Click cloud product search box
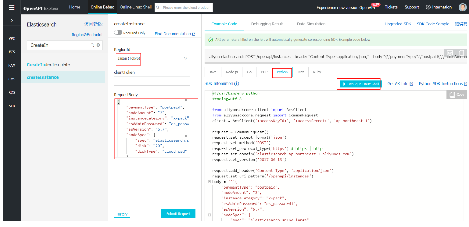 (184, 8)
